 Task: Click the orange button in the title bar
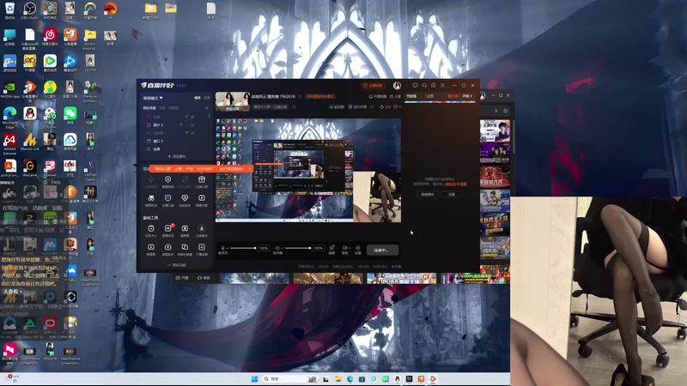(x=373, y=85)
